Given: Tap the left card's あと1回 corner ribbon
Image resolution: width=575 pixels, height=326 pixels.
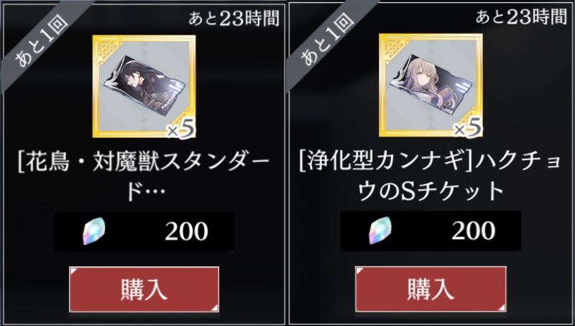Looking at the screenshot, I should point(41,39).
